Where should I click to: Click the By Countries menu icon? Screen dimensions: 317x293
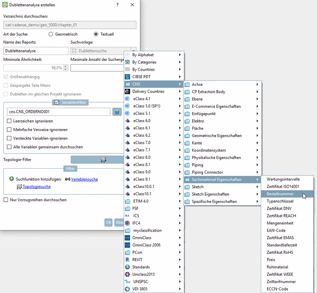pyautogui.click(x=127, y=69)
